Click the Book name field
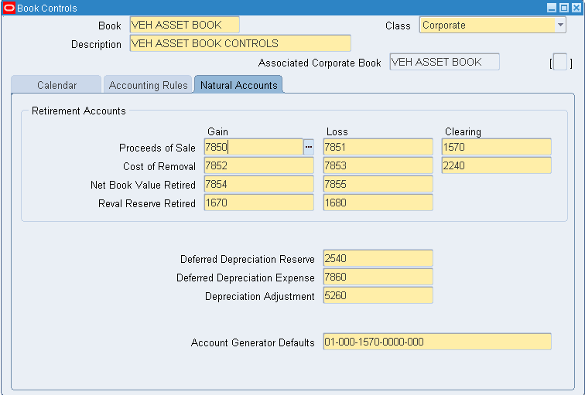This screenshot has height=395, width=585. pos(184,26)
